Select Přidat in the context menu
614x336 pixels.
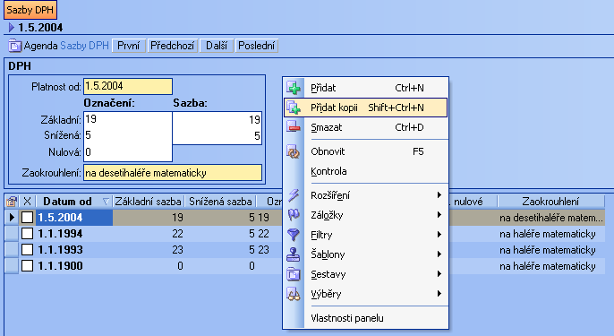pos(366,88)
